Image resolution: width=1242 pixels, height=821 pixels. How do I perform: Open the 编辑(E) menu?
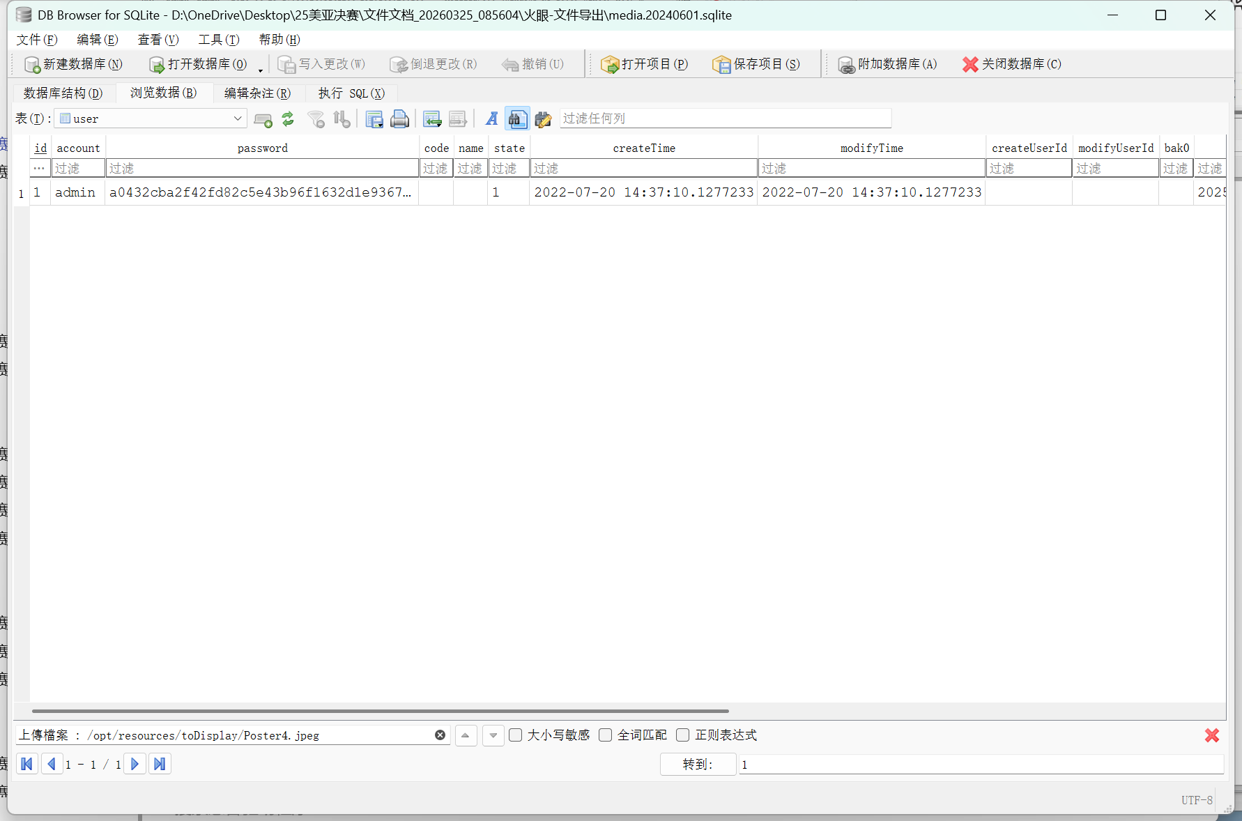coord(98,40)
